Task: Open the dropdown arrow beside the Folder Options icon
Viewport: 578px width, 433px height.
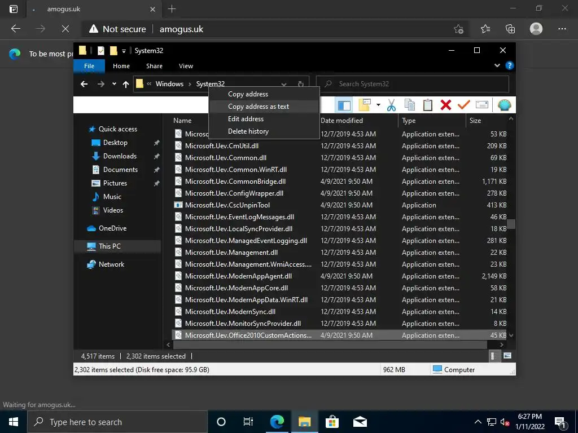Action: click(x=378, y=105)
